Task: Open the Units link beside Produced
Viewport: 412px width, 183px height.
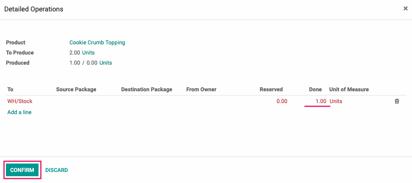Action: 105,63
